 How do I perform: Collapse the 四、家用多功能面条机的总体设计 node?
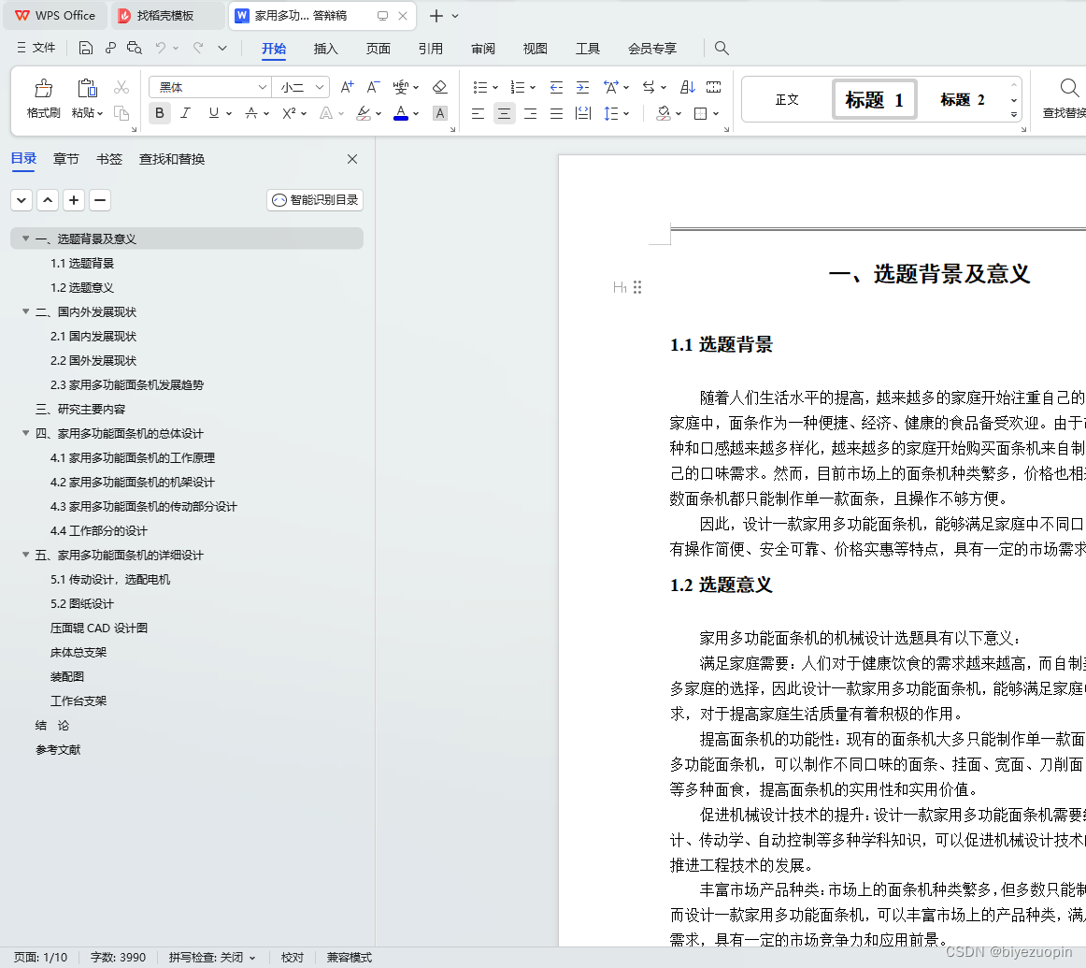click(25, 433)
